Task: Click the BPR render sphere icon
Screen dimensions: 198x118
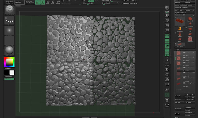Action: pyautogui.click(x=167, y=8)
